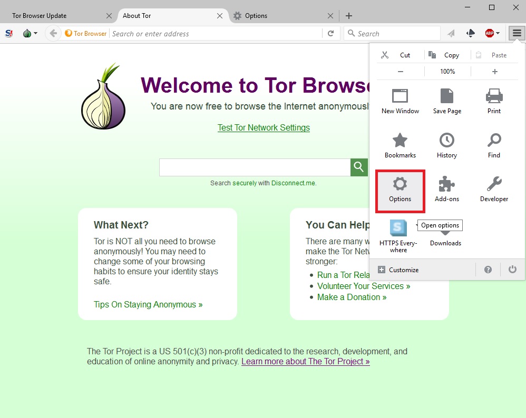Click the announcement megaphone toolbar icon
This screenshot has width=526, height=418.
[x=470, y=33]
